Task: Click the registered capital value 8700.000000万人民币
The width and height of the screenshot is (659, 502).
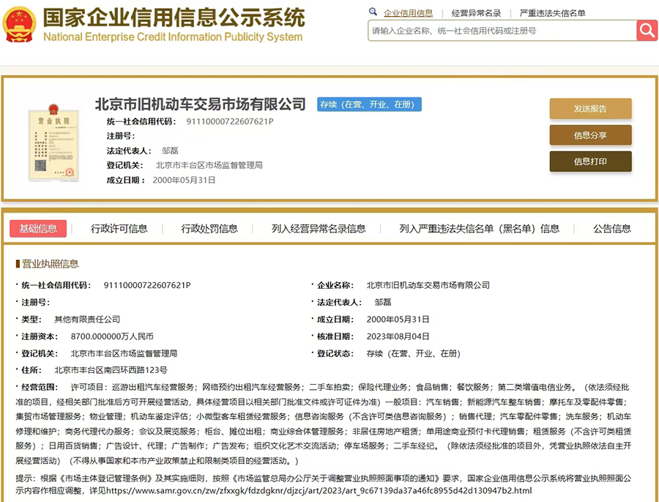Action: point(112,336)
